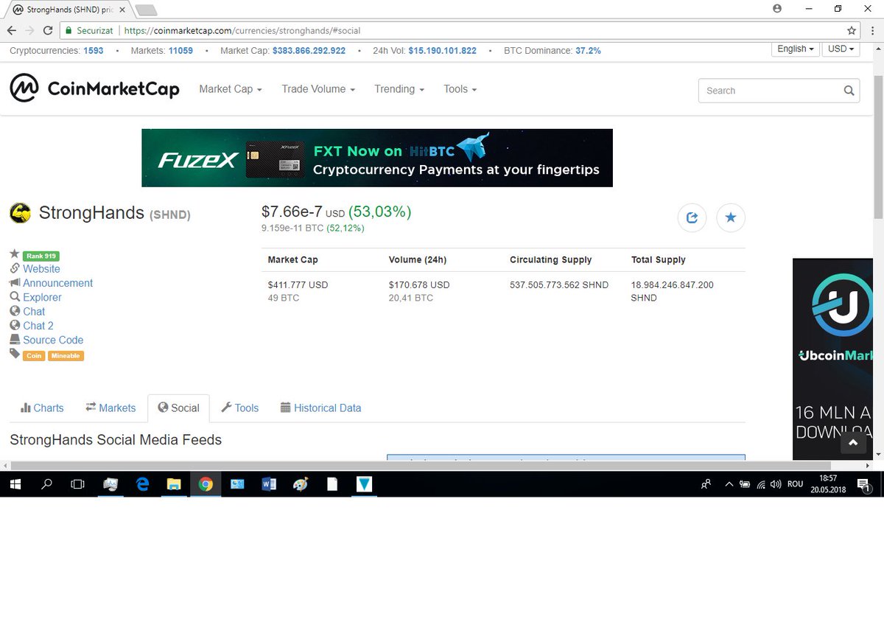Open Task View on the taskbar
Image resolution: width=884 pixels, height=622 pixels.
click(77, 484)
